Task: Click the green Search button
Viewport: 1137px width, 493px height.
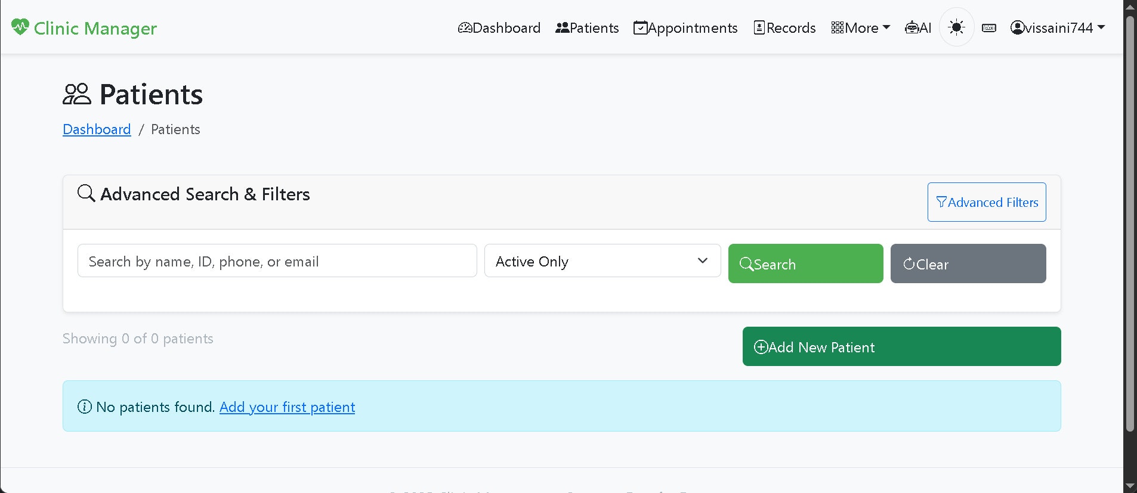Action: pos(805,263)
